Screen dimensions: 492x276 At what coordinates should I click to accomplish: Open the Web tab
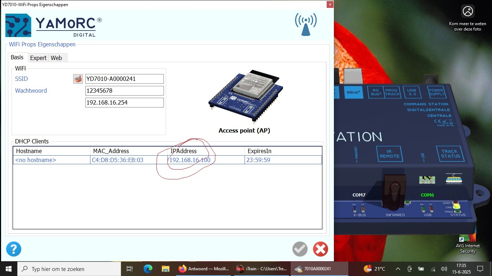56,58
